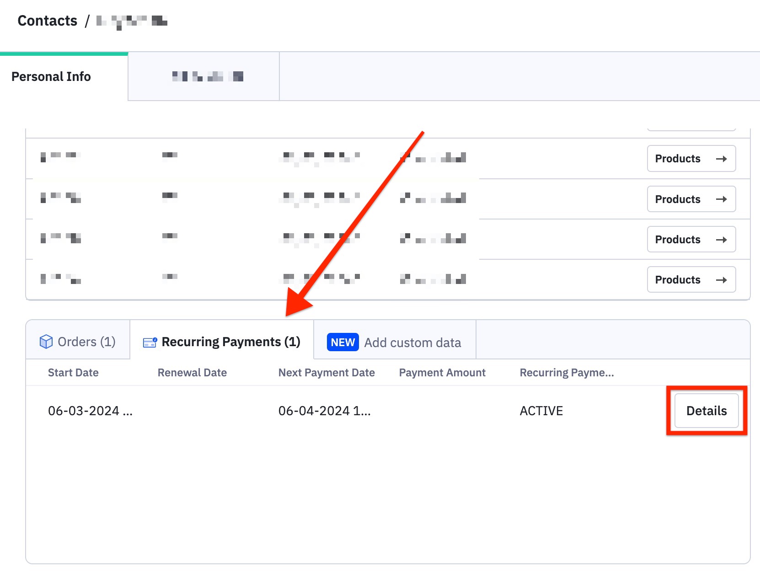Click the Next Payment Date column header

[x=326, y=372]
